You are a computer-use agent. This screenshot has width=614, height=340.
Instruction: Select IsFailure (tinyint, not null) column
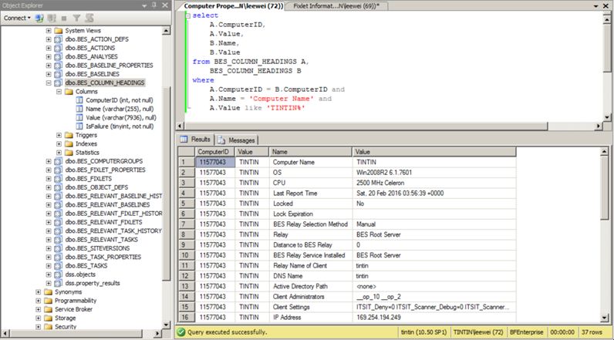(120, 126)
